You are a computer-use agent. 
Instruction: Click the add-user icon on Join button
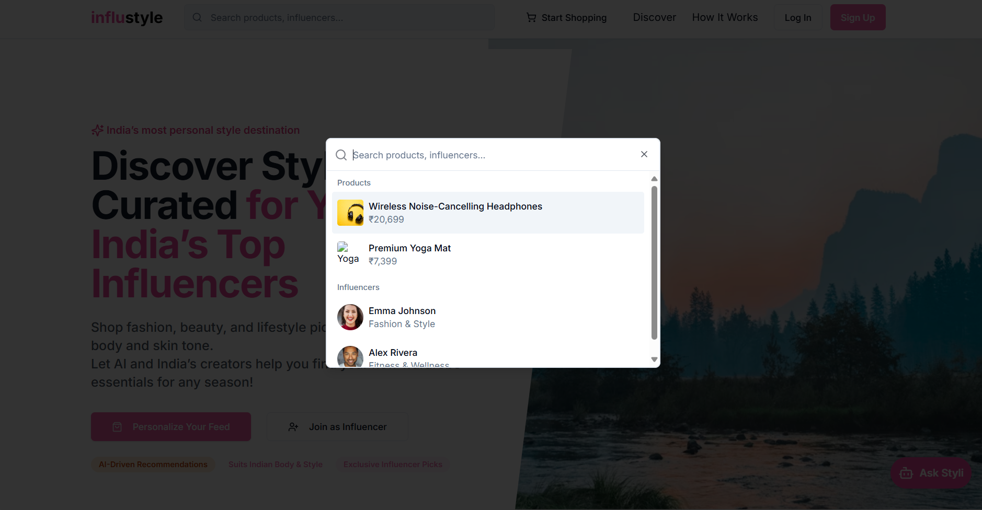tap(293, 427)
